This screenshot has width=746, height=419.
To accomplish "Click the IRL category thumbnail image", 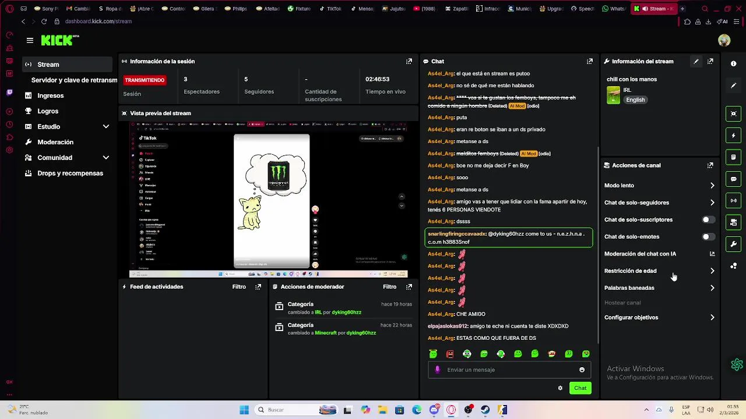I will pos(613,95).
